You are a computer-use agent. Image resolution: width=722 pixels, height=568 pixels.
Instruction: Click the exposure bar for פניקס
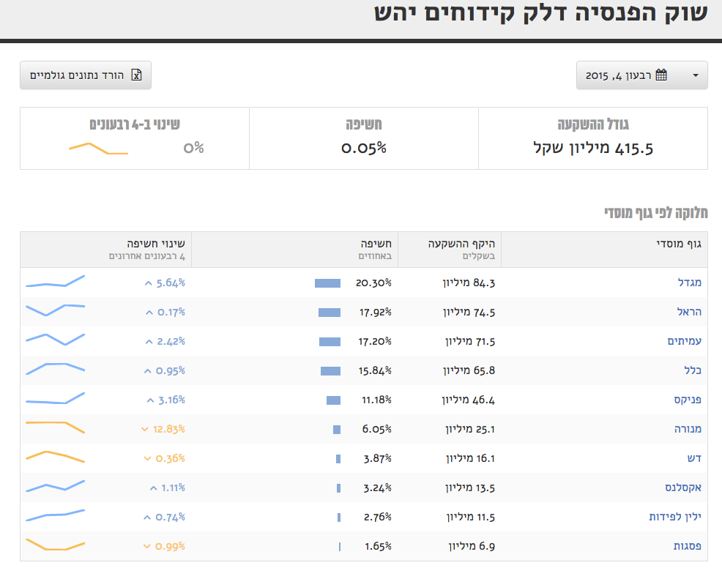tap(333, 400)
